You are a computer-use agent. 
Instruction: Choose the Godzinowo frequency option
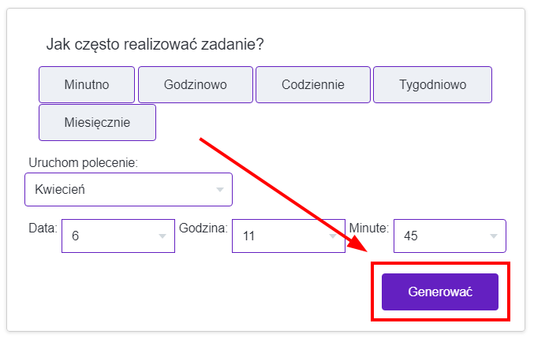tap(196, 85)
